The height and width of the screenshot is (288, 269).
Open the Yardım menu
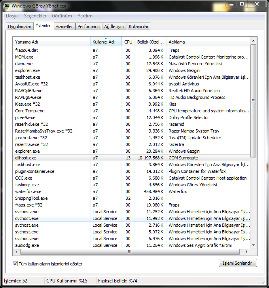click(x=85, y=16)
